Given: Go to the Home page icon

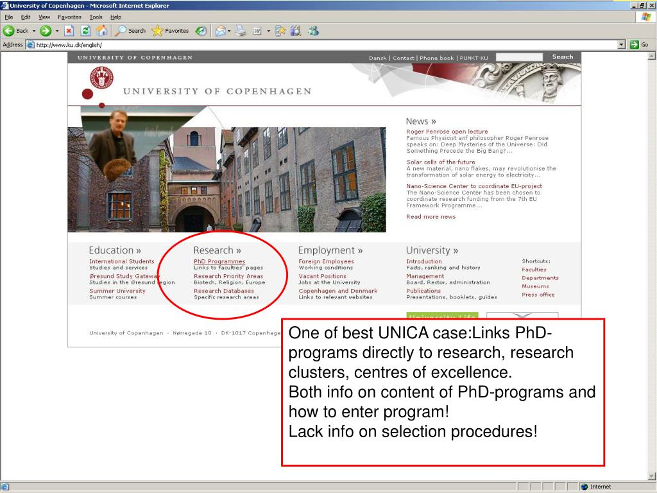Looking at the screenshot, I should coord(102,31).
